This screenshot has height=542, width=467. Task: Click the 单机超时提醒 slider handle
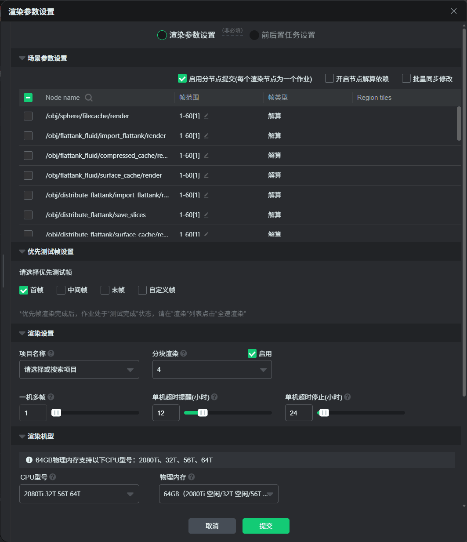203,413
